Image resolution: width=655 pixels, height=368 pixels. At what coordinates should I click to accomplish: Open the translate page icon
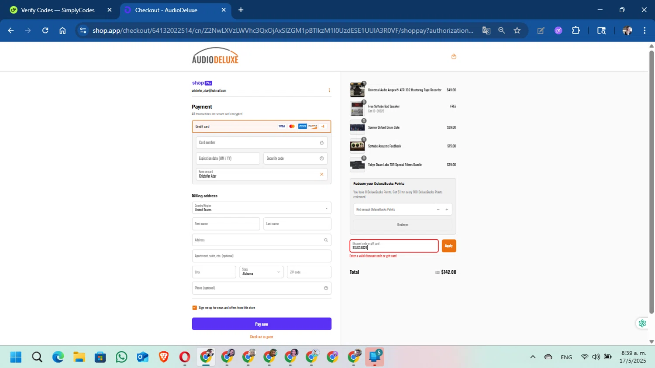click(x=486, y=31)
